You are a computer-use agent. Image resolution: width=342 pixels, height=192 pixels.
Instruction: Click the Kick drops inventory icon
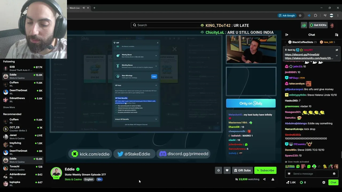[x=304, y=25]
